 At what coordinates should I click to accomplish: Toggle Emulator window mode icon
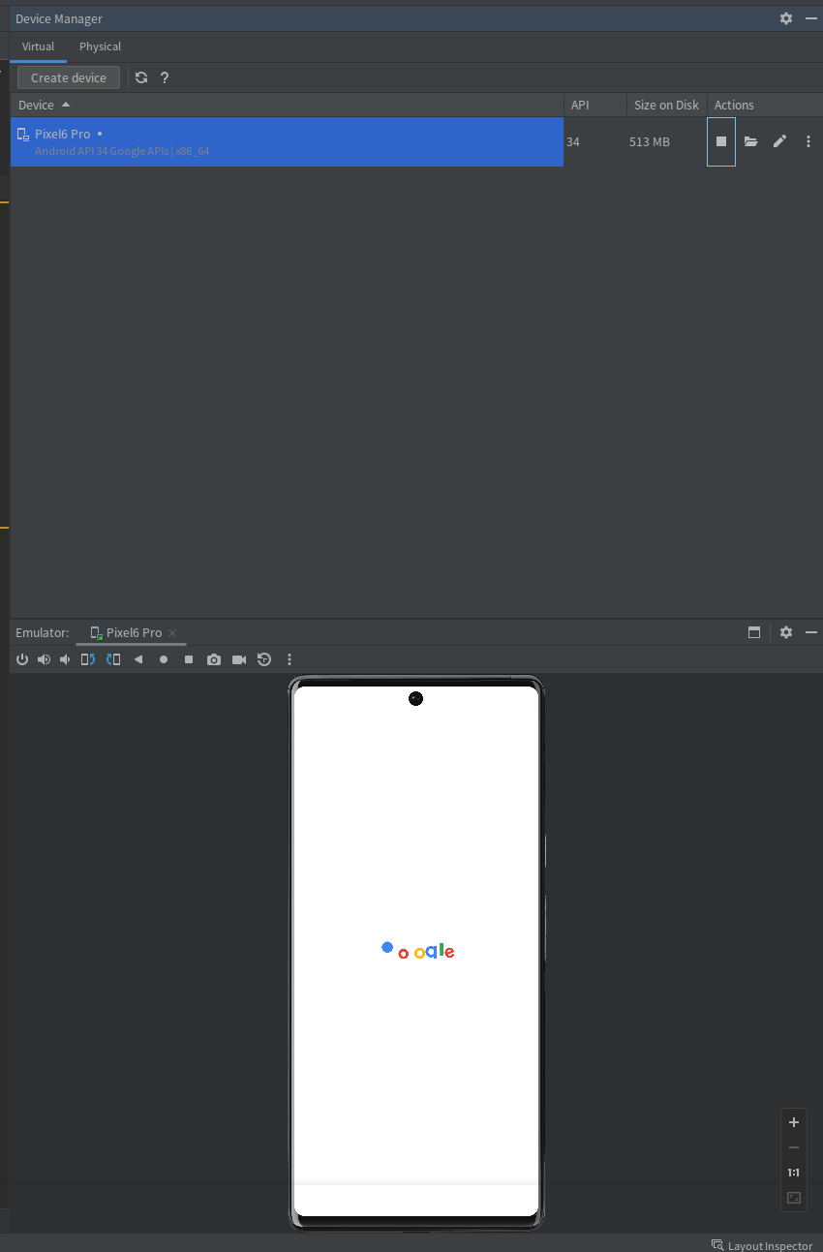(x=754, y=632)
